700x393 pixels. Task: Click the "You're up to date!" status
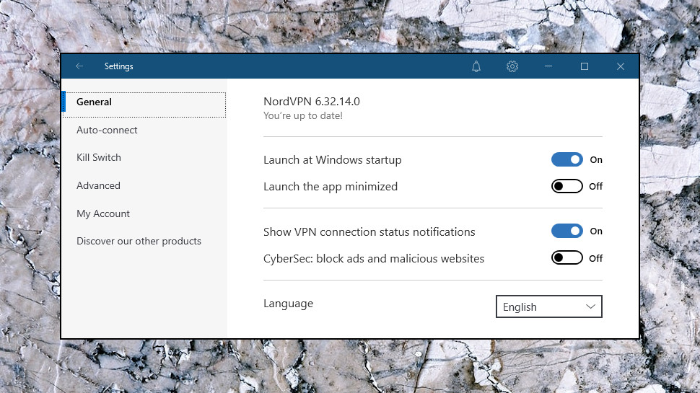pyautogui.click(x=303, y=115)
